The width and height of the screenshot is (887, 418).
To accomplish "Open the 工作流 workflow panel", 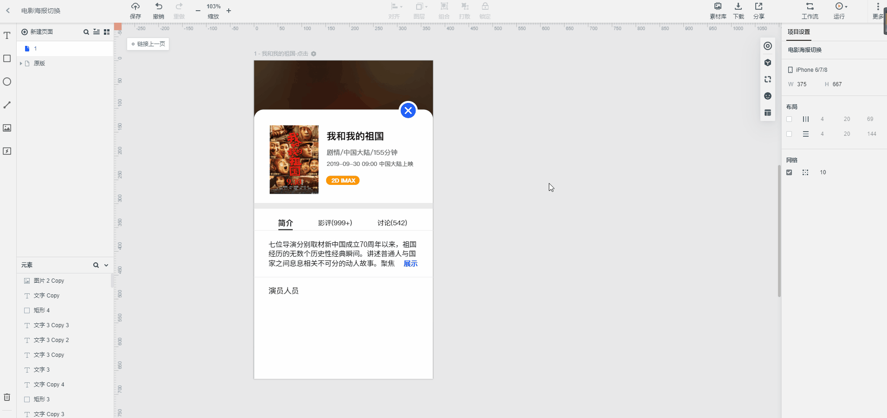I will click(810, 10).
